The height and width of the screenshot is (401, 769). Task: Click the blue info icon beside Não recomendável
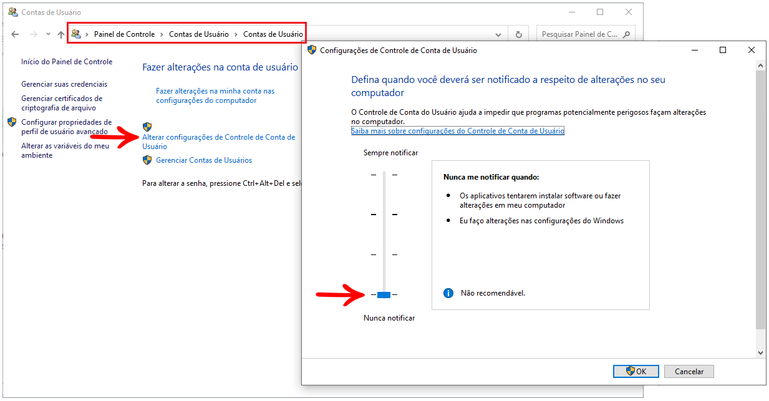pyautogui.click(x=448, y=292)
